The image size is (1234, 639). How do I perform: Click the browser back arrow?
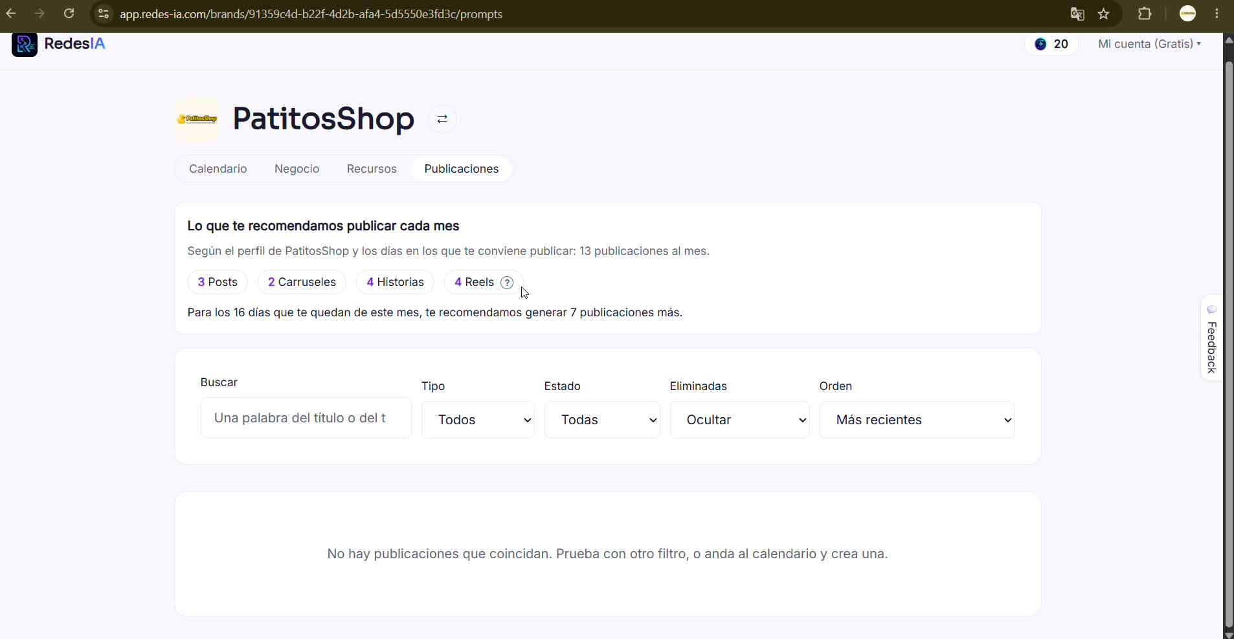pyautogui.click(x=11, y=14)
